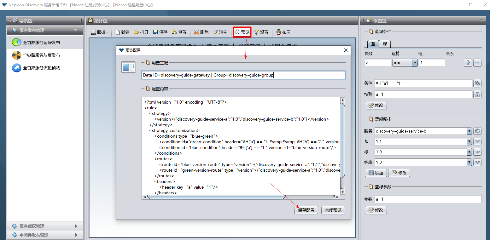Open the 面板 panel dropdown in toolbar
The height and width of the screenshot is (240, 490).
[x=100, y=32]
